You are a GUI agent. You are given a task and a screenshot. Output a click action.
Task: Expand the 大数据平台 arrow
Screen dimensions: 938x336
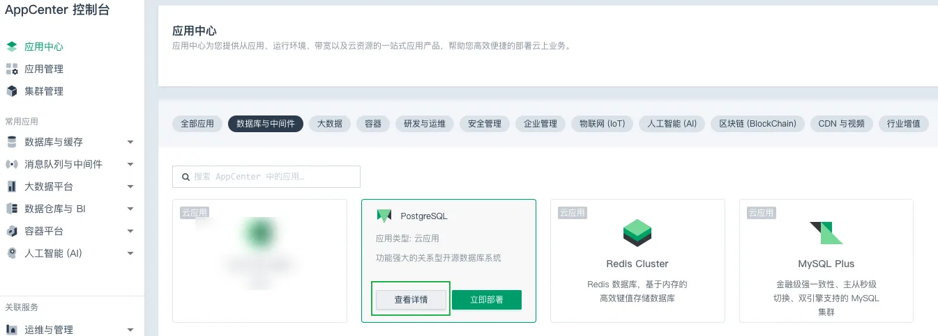(130, 186)
